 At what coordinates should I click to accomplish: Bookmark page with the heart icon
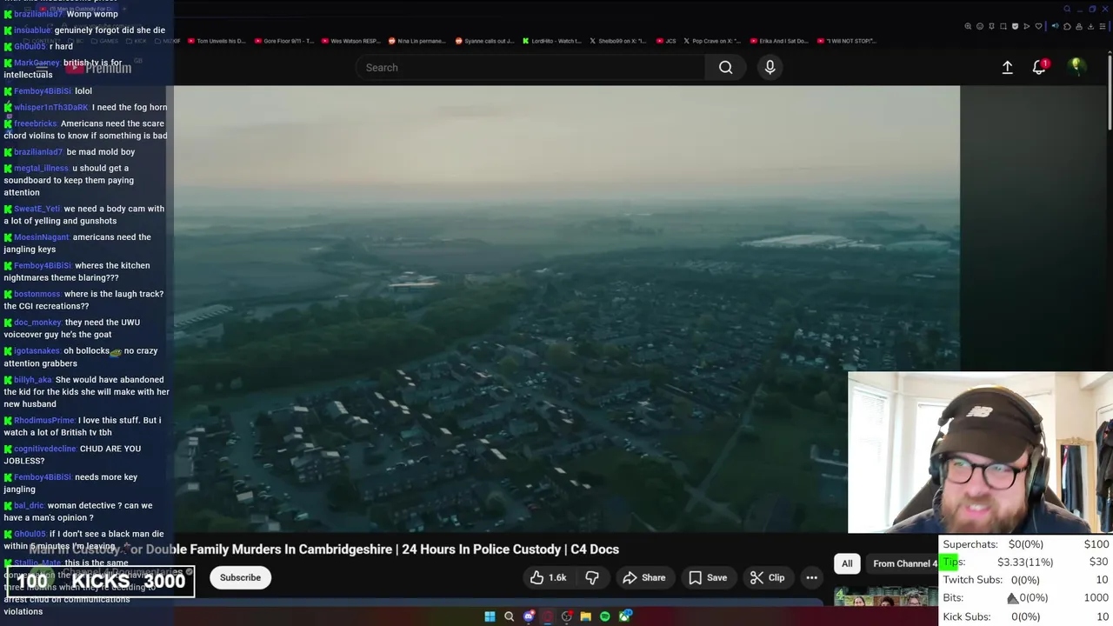(x=1038, y=26)
